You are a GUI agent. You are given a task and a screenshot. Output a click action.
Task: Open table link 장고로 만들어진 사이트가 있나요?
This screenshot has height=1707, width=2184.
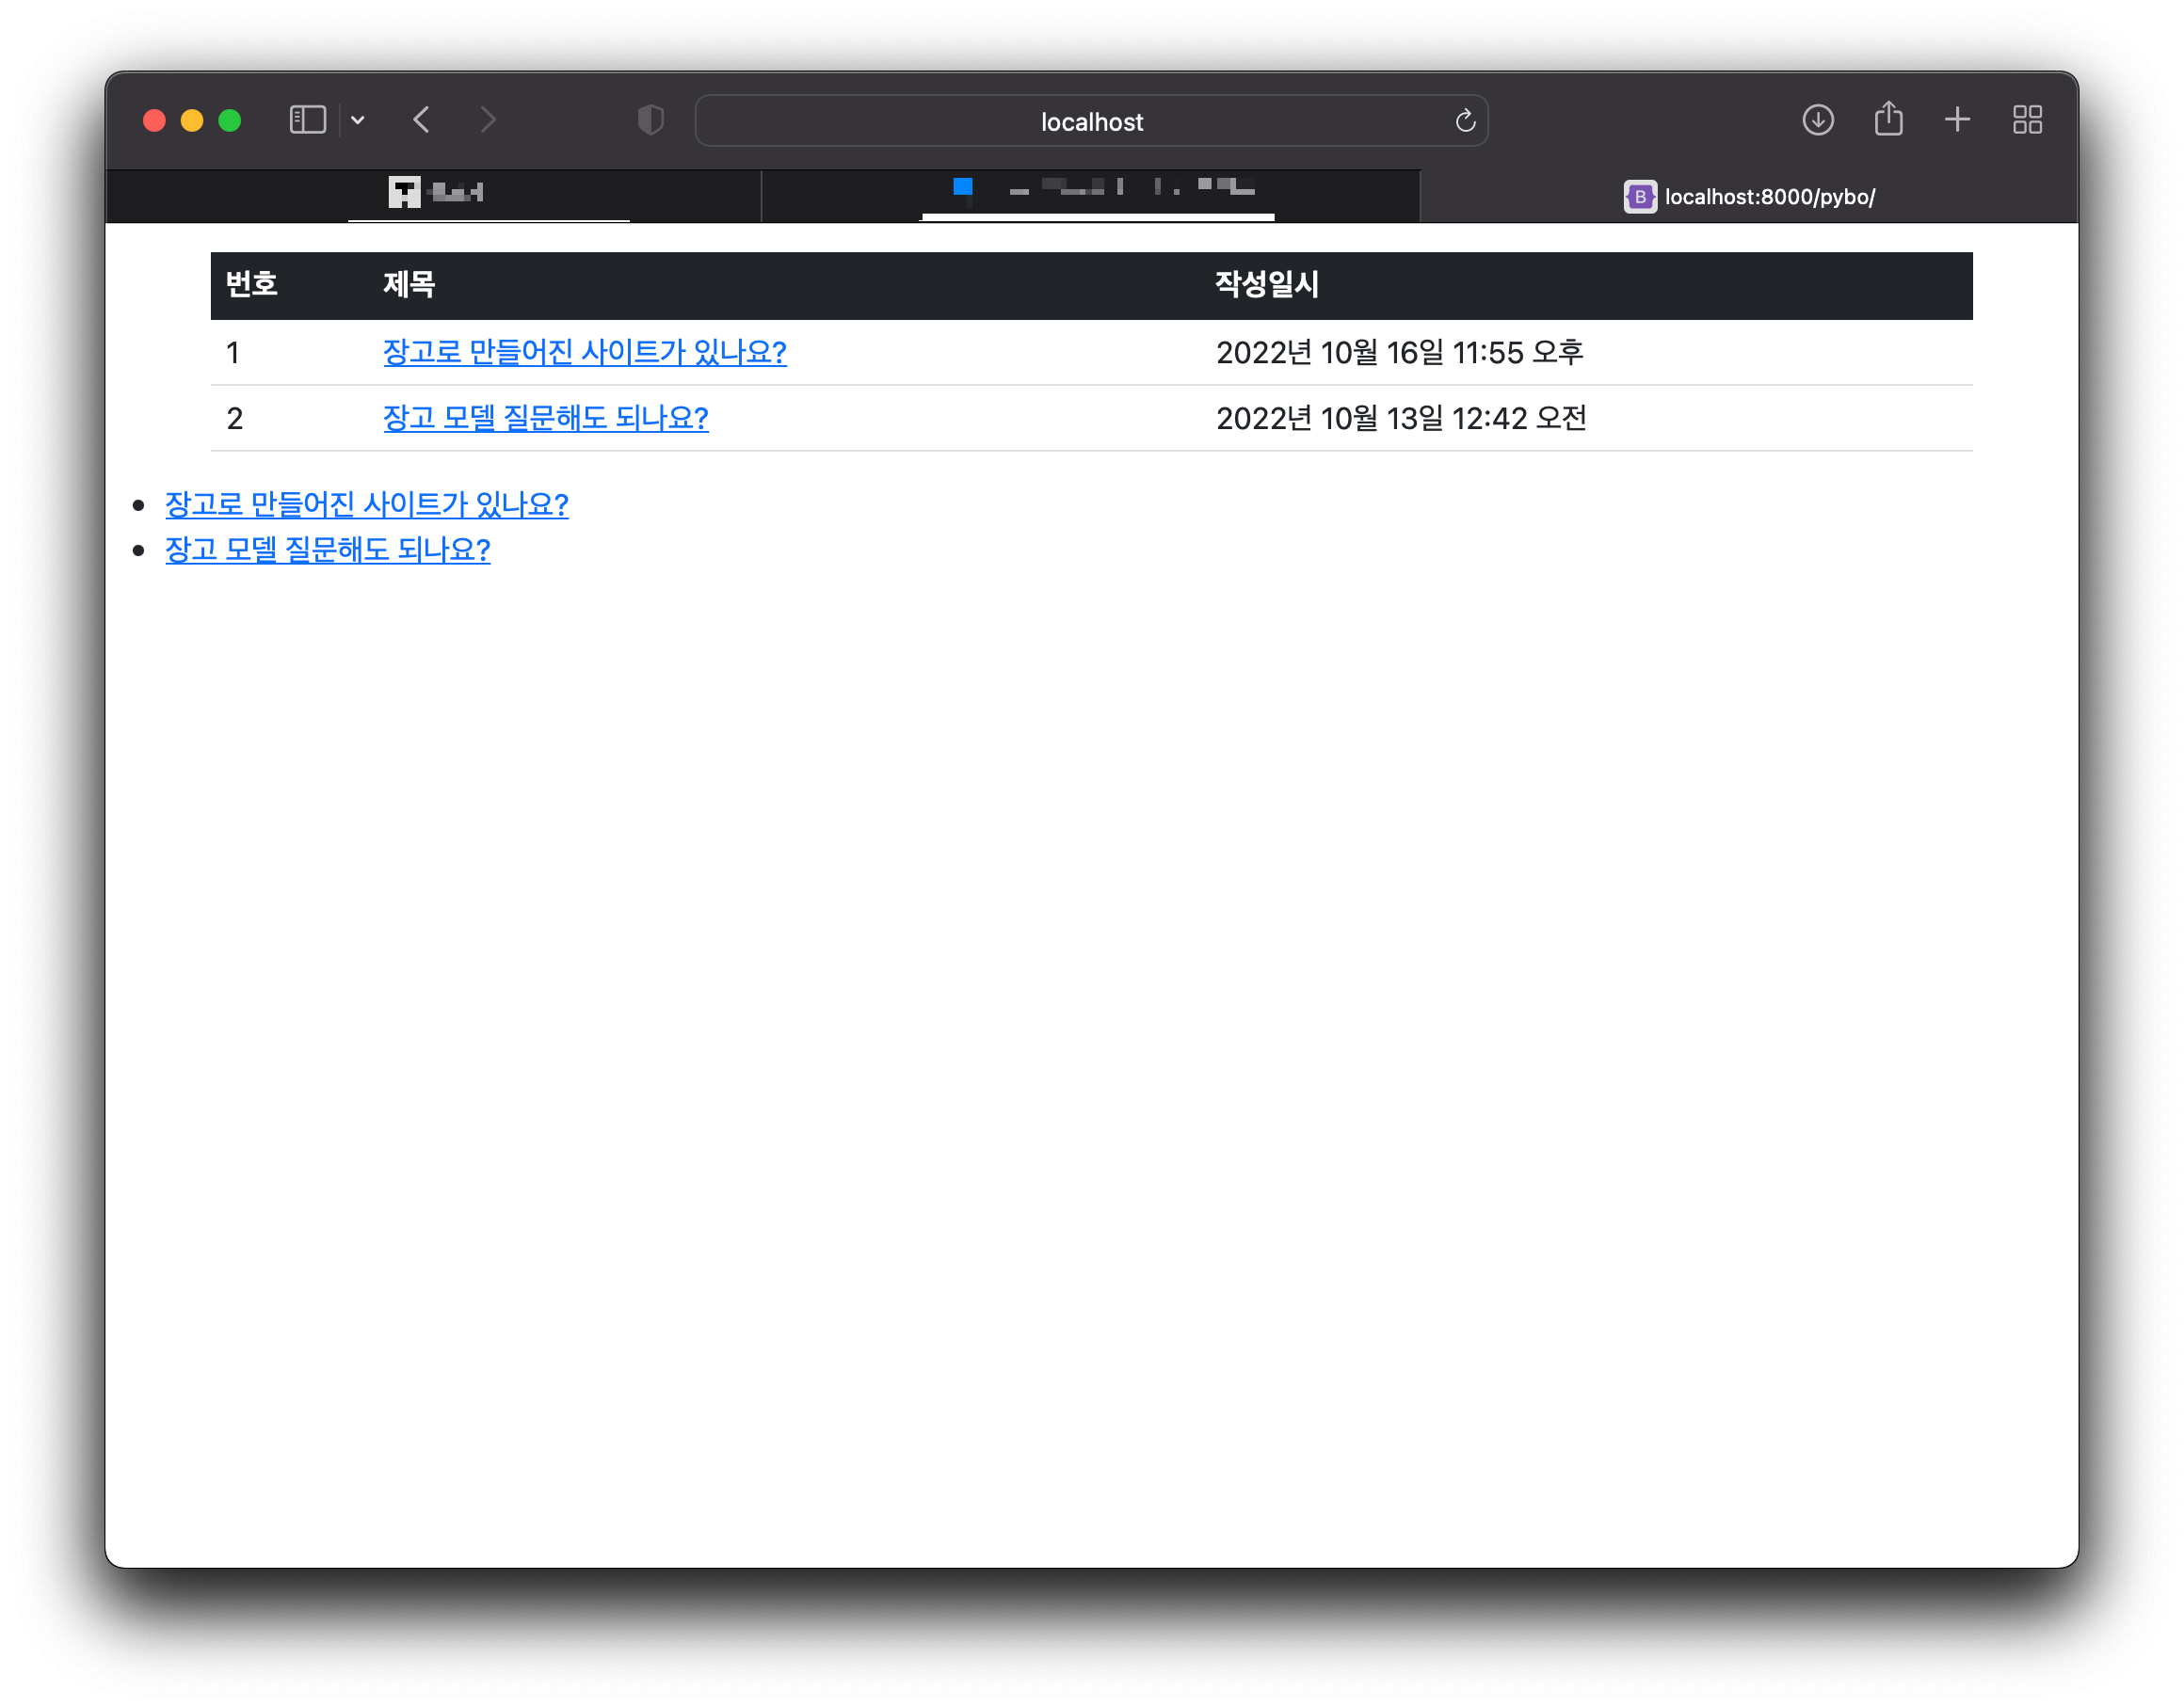click(x=584, y=352)
